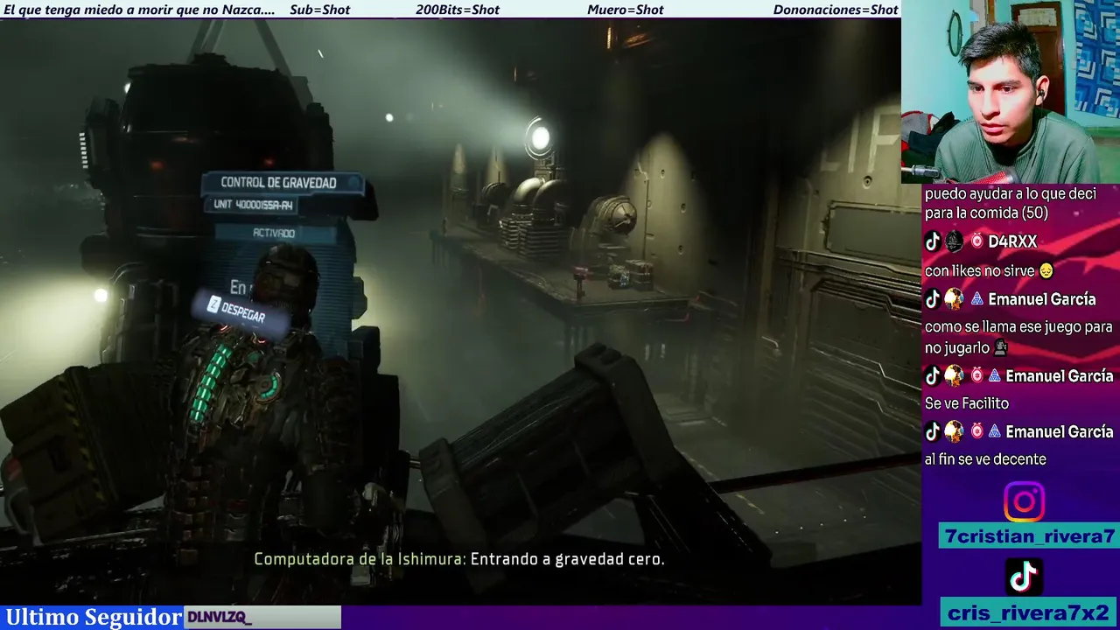
Task: Click the D4RXX username
Action: pyautogui.click(x=1012, y=242)
